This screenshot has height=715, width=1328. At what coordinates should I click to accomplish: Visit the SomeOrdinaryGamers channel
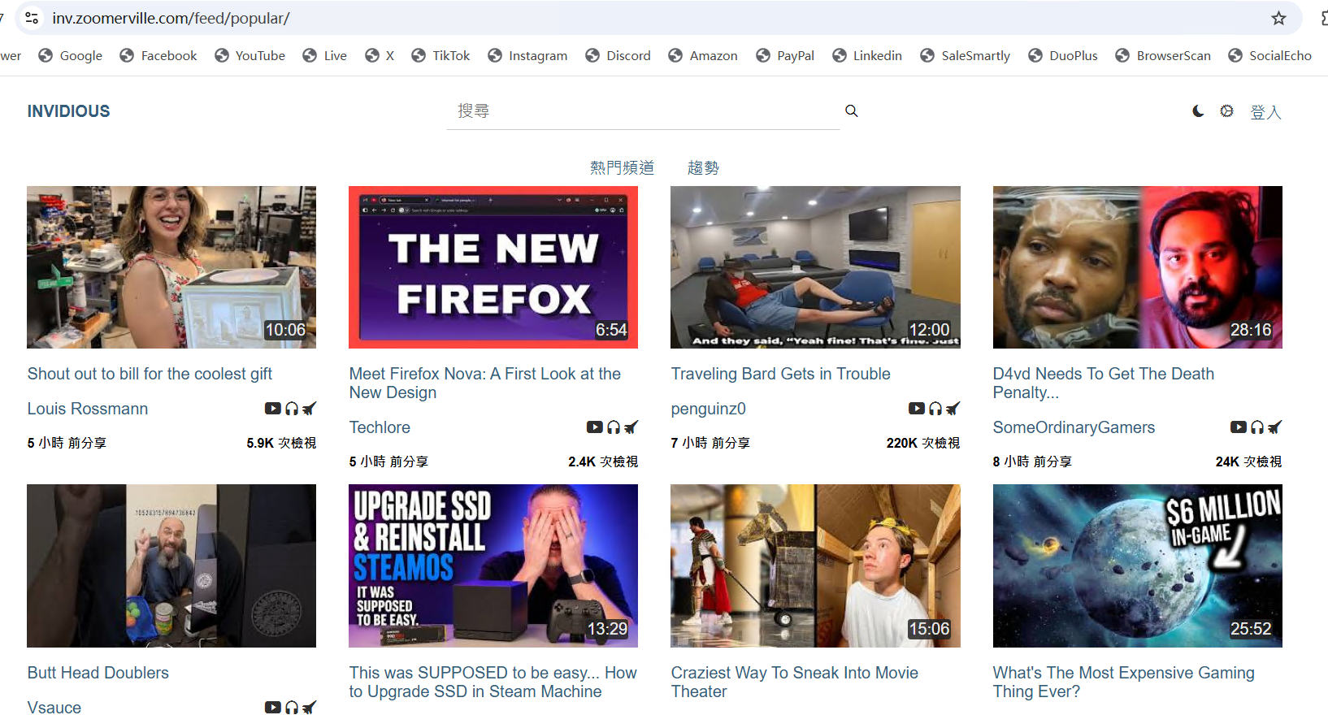pyautogui.click(x=1074, y=427)
